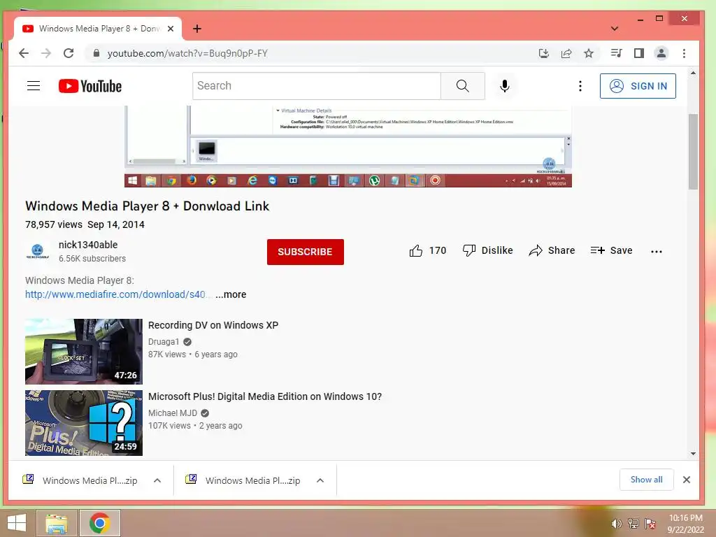Click the SIGN IN button
This screenshot has height=537, width=716.
click(638, 86)
